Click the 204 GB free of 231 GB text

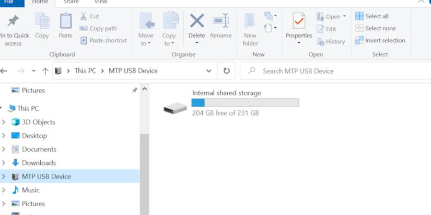225,113
